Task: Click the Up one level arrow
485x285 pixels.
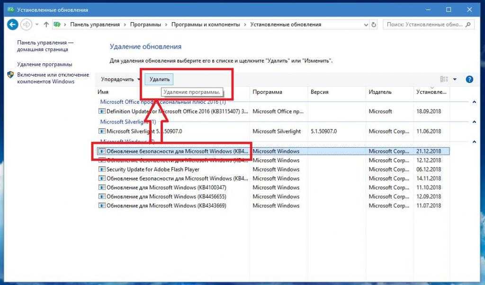Action: click(x=46, y=24)
